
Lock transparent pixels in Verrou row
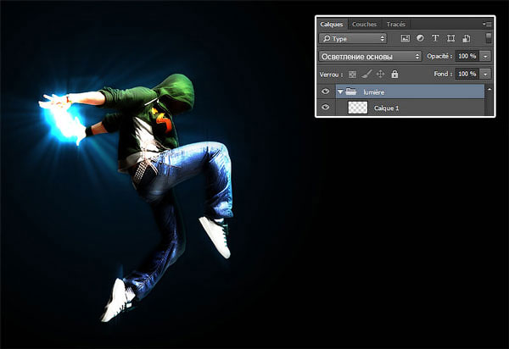[x=353, y=75]
